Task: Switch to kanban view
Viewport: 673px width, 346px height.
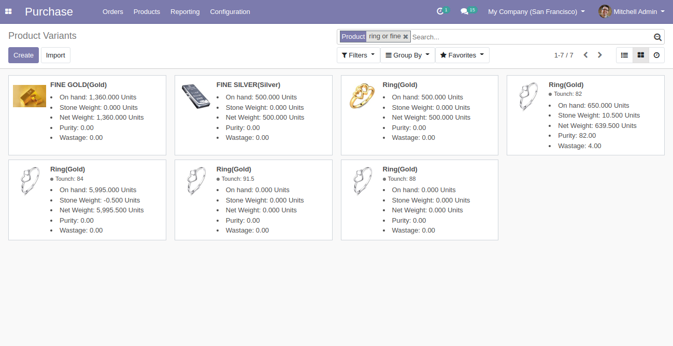Action: (x=640, y=55)
